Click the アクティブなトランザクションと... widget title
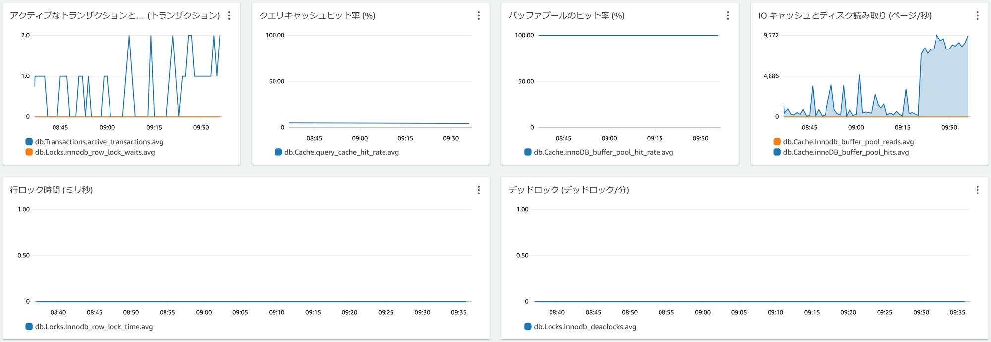 coord(115,16)
